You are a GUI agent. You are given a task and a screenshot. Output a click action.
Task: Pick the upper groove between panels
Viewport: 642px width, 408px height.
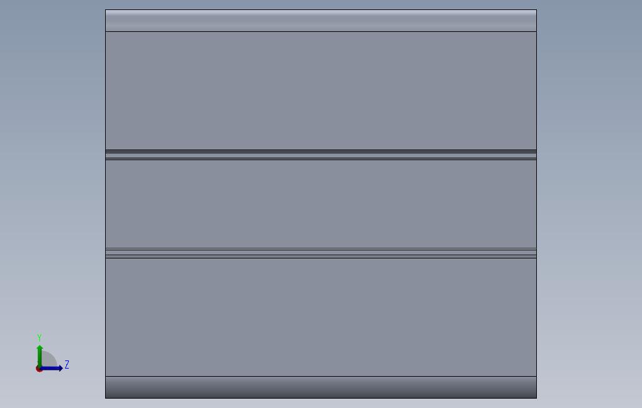click(x=321, y=155)
